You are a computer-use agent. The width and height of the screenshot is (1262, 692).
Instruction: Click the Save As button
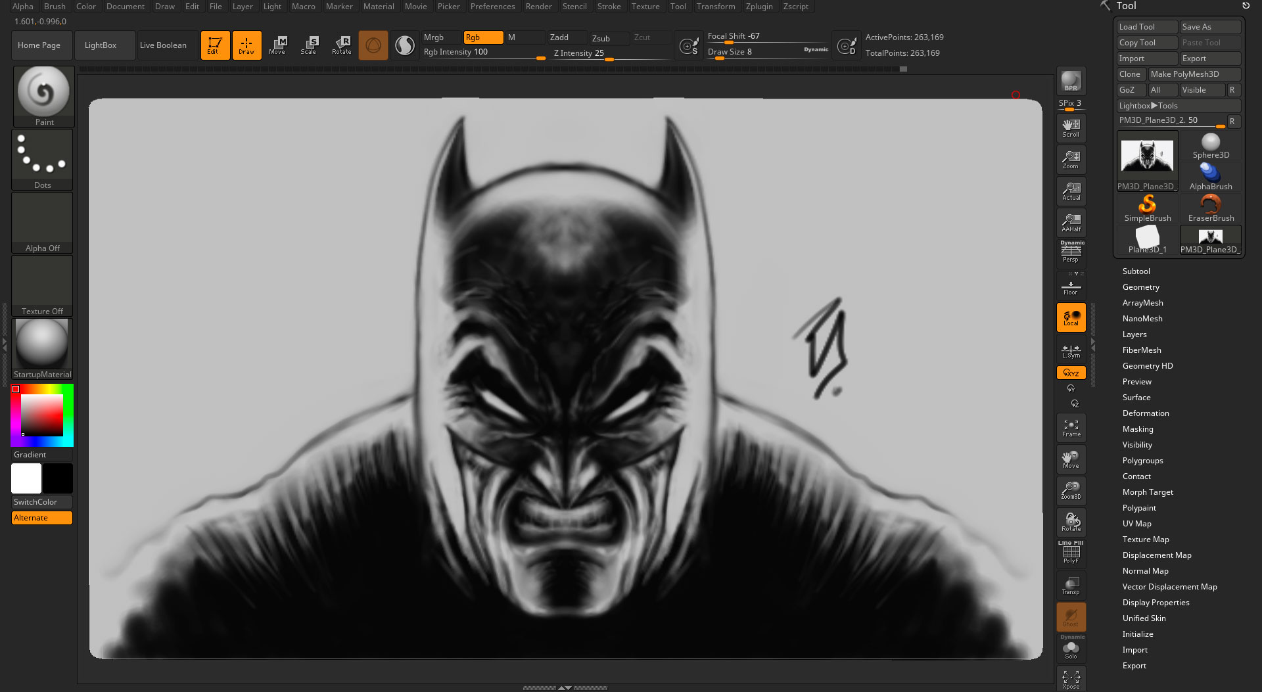click(x=1210, y=27)
